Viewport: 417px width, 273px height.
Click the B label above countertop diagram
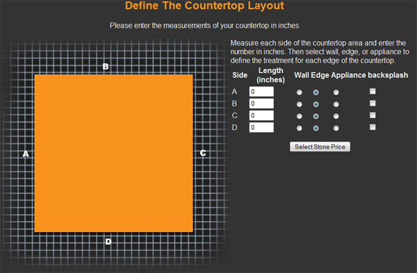coord(106,67)
